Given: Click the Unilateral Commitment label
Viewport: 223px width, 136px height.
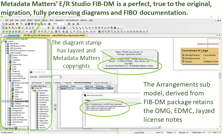Looking at the screenshot, I should 208,44.
